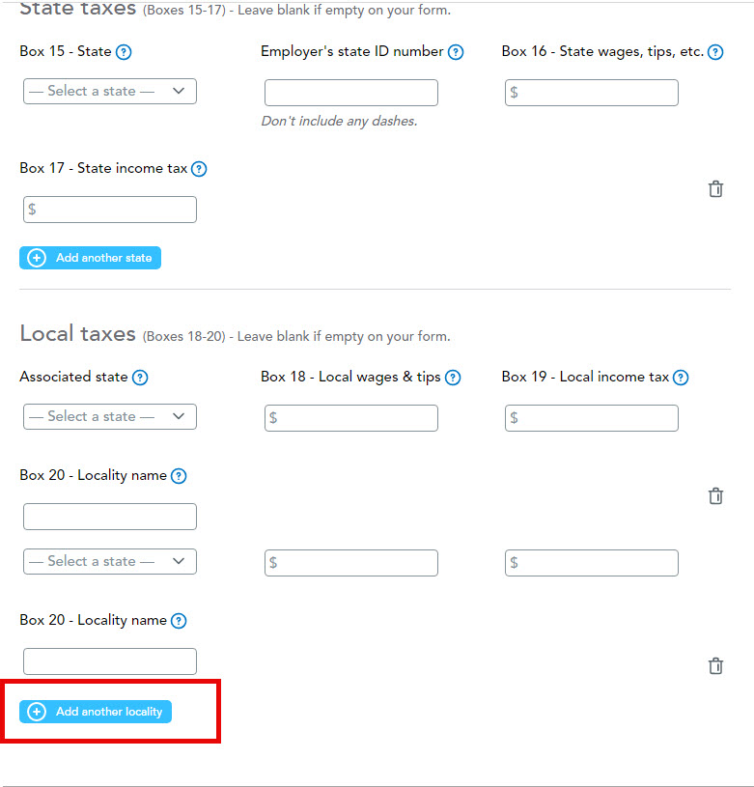Viewport: 754px width, 787px height.
Task: Delete the state tax entry with trash icon
Action: (715, 189)
